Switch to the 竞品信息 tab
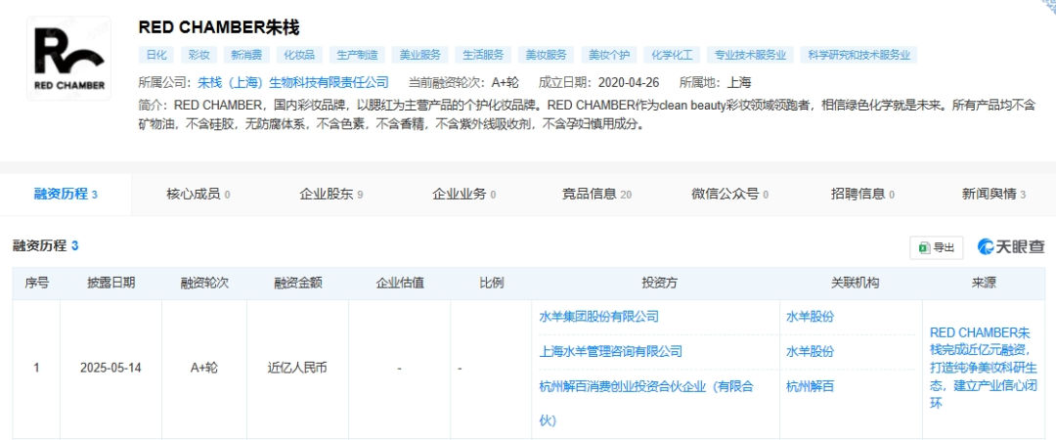Viewport: 1056px width, 440px height. 596,195
